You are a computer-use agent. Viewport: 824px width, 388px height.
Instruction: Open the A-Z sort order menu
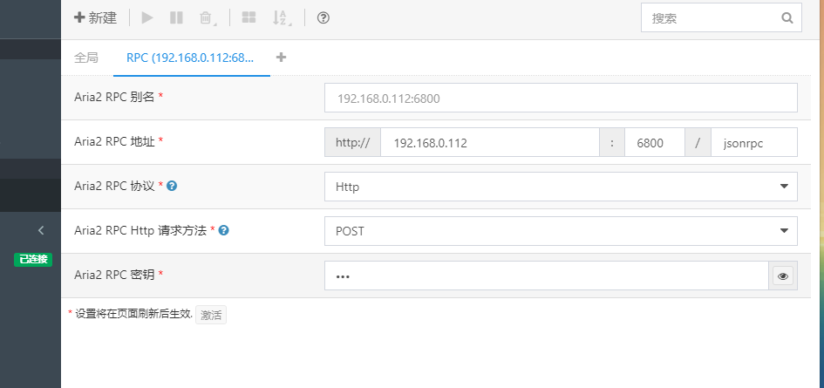281,18
